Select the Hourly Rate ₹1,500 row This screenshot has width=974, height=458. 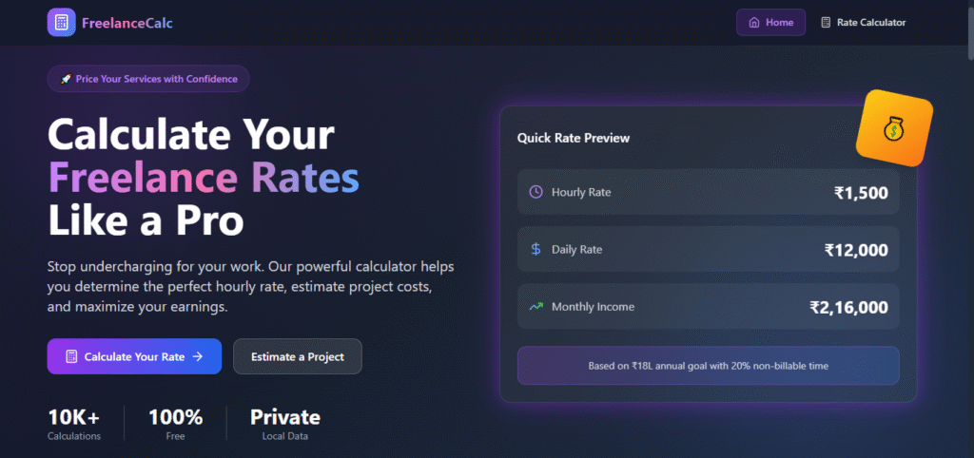pos(708,193)
